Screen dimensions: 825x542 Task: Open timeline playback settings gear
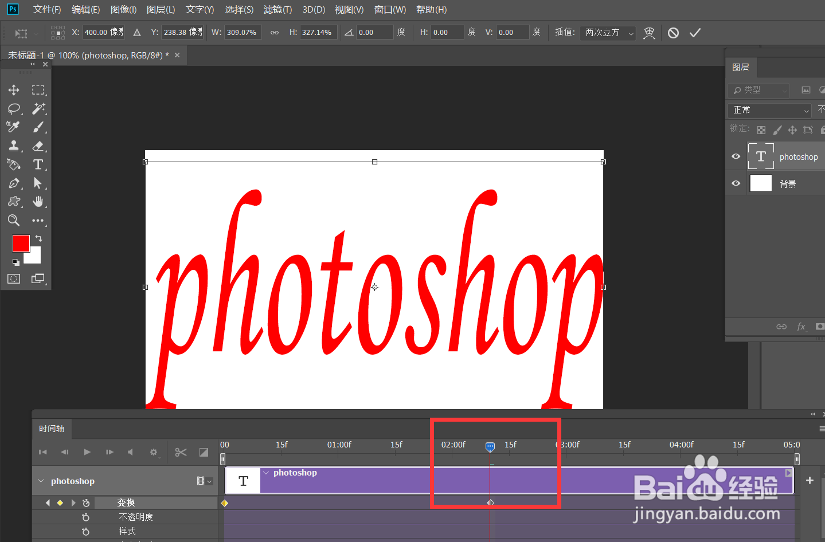click(154, 452)
